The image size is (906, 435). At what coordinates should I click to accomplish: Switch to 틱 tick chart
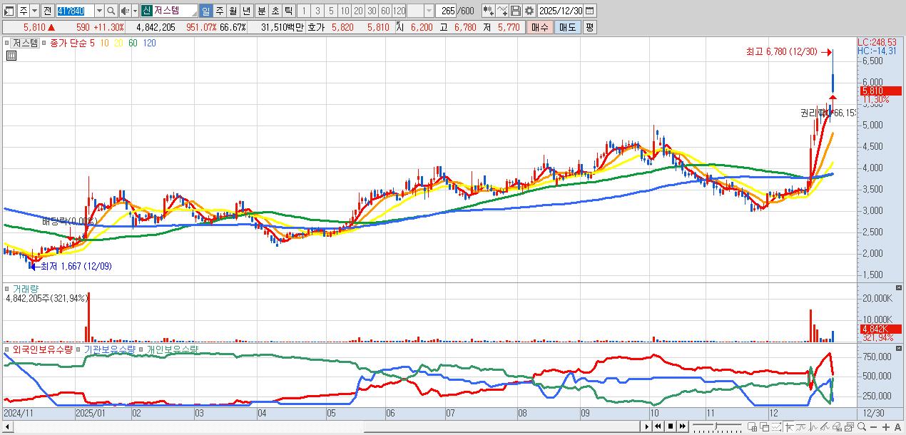288,11
